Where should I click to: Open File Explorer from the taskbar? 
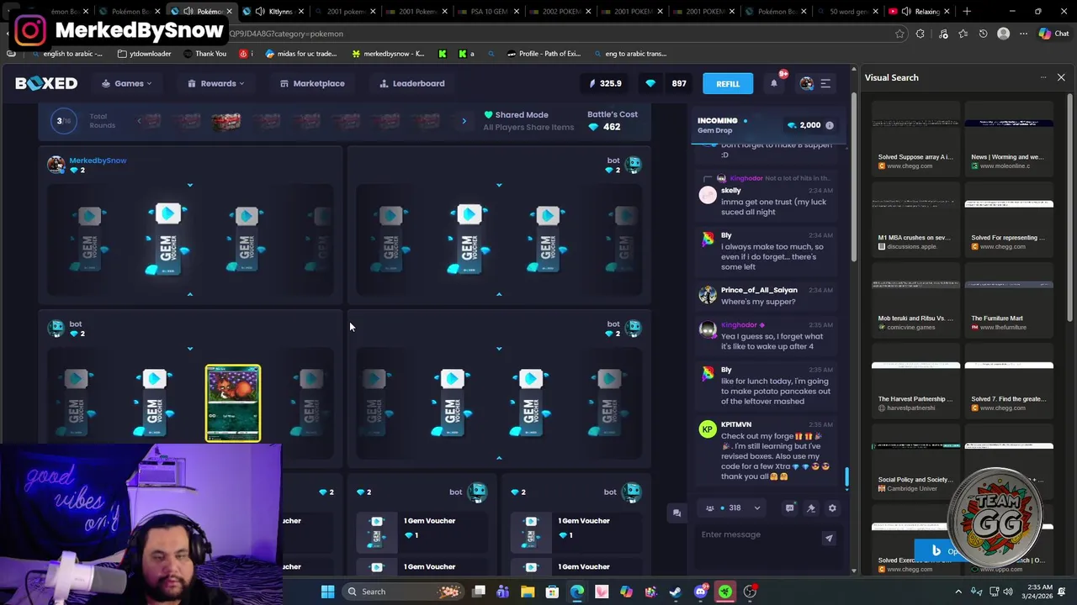tap(528, 592)
